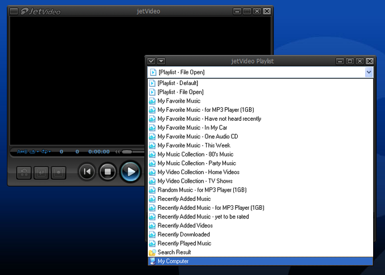Start playback with the blue Play button

[130, 171]
